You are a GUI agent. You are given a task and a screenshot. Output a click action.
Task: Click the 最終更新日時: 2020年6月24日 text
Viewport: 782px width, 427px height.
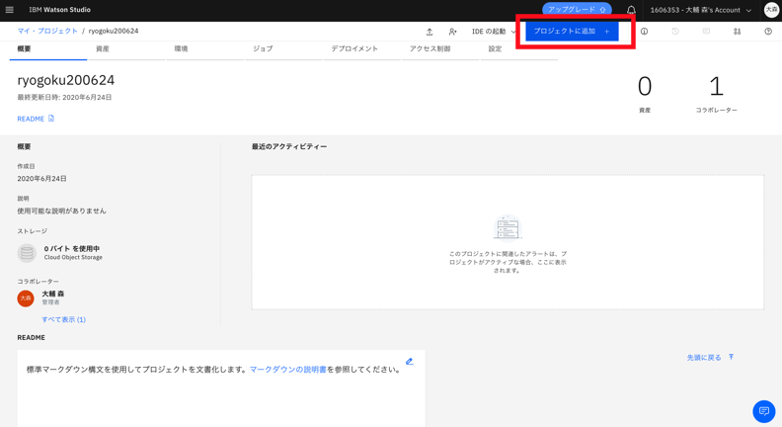pos(64,98)
